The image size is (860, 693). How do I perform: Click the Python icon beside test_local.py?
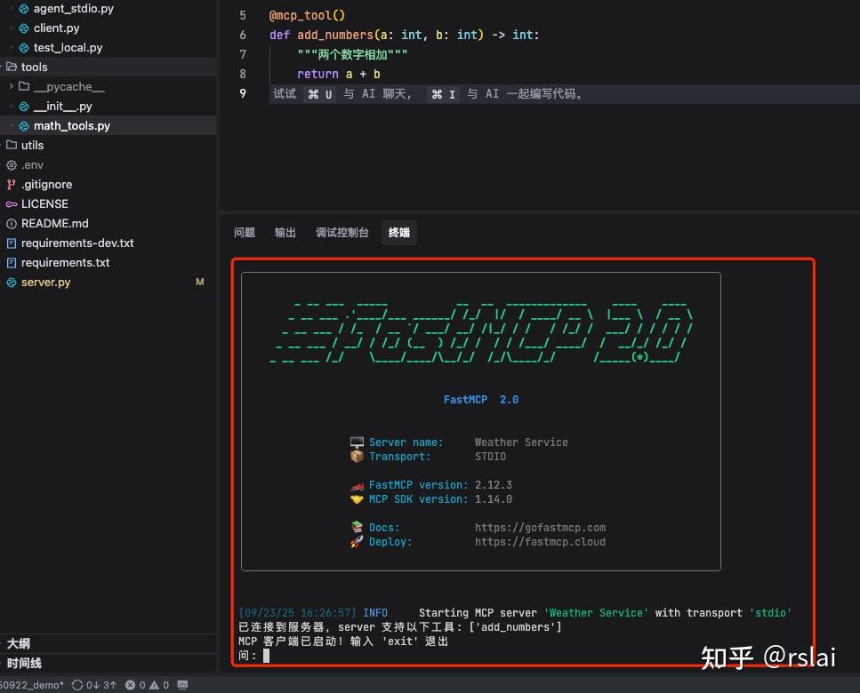click(x=24, y=48)
